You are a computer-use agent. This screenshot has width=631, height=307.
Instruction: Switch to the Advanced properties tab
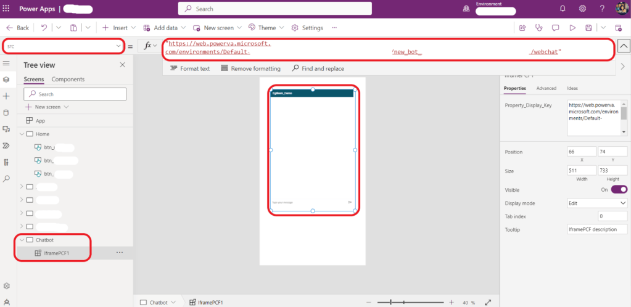click(546, 88)
